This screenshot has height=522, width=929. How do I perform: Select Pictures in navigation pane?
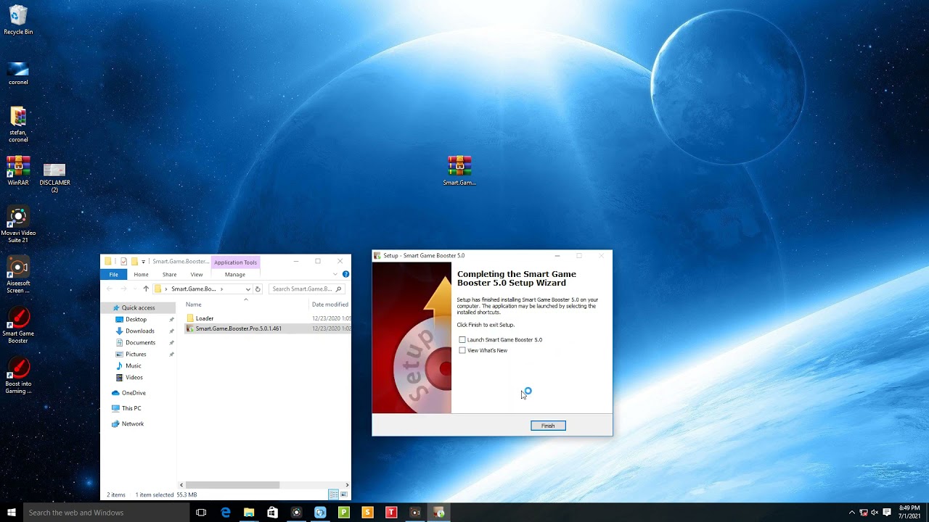pyautogui.click(x=136, y=354)
